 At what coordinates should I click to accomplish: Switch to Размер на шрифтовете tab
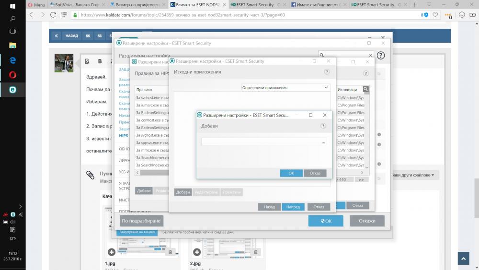click(x=137, y=5)
